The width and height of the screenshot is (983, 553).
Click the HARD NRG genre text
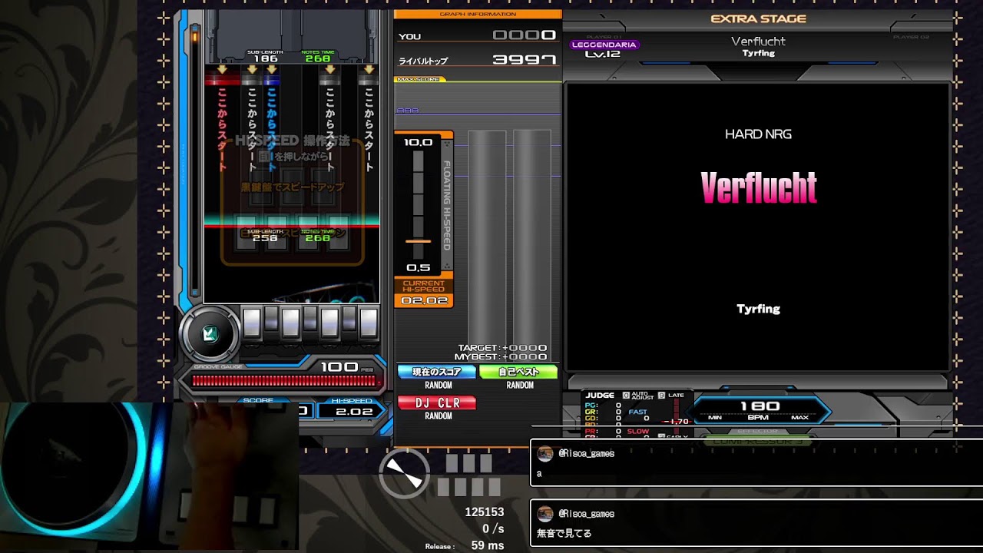click(758, 134)
